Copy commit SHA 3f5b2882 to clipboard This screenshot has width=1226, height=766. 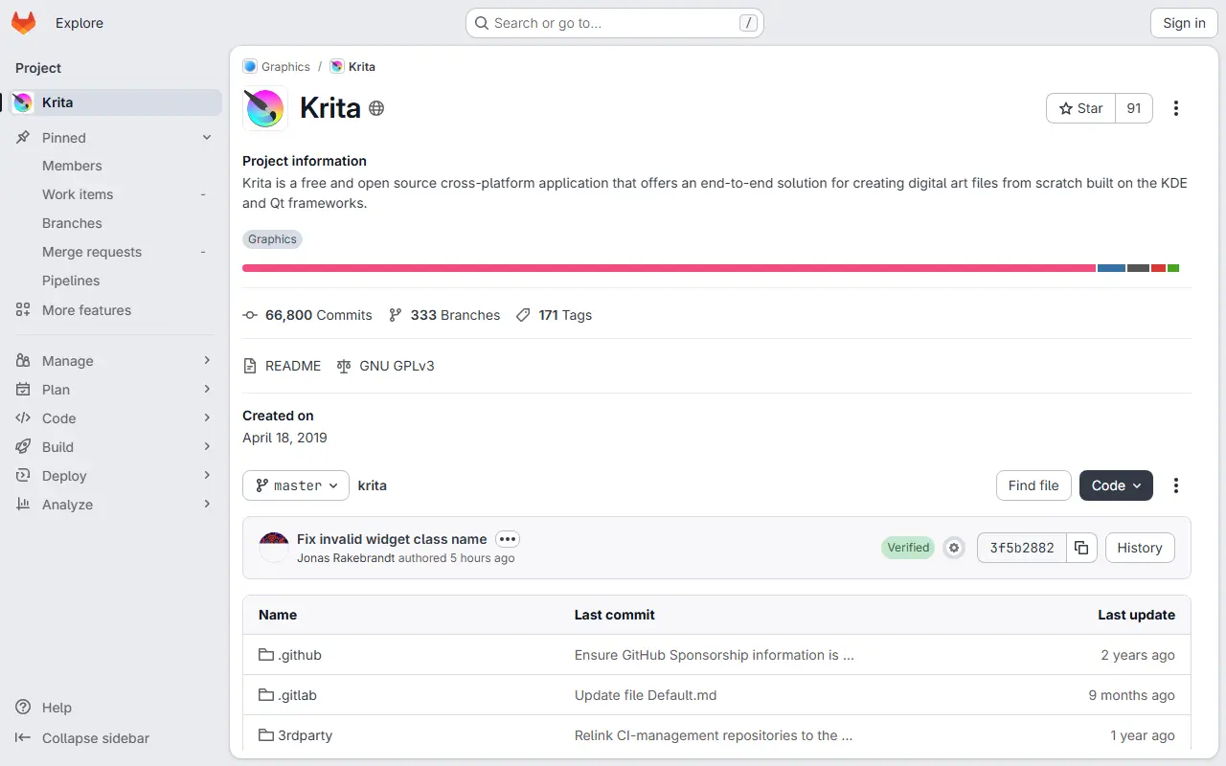click(1081, 548)
